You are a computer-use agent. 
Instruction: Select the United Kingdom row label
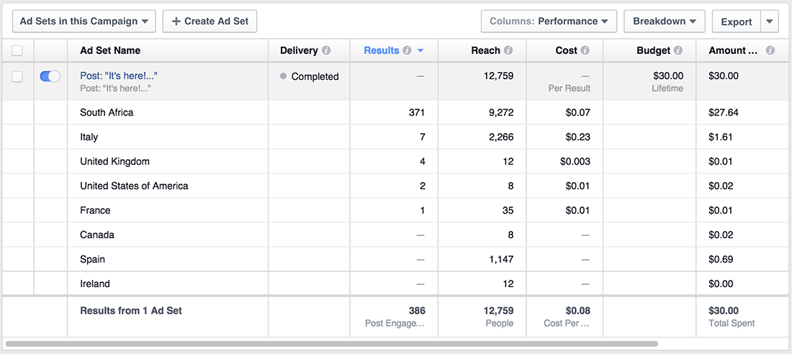click(114, 162)
